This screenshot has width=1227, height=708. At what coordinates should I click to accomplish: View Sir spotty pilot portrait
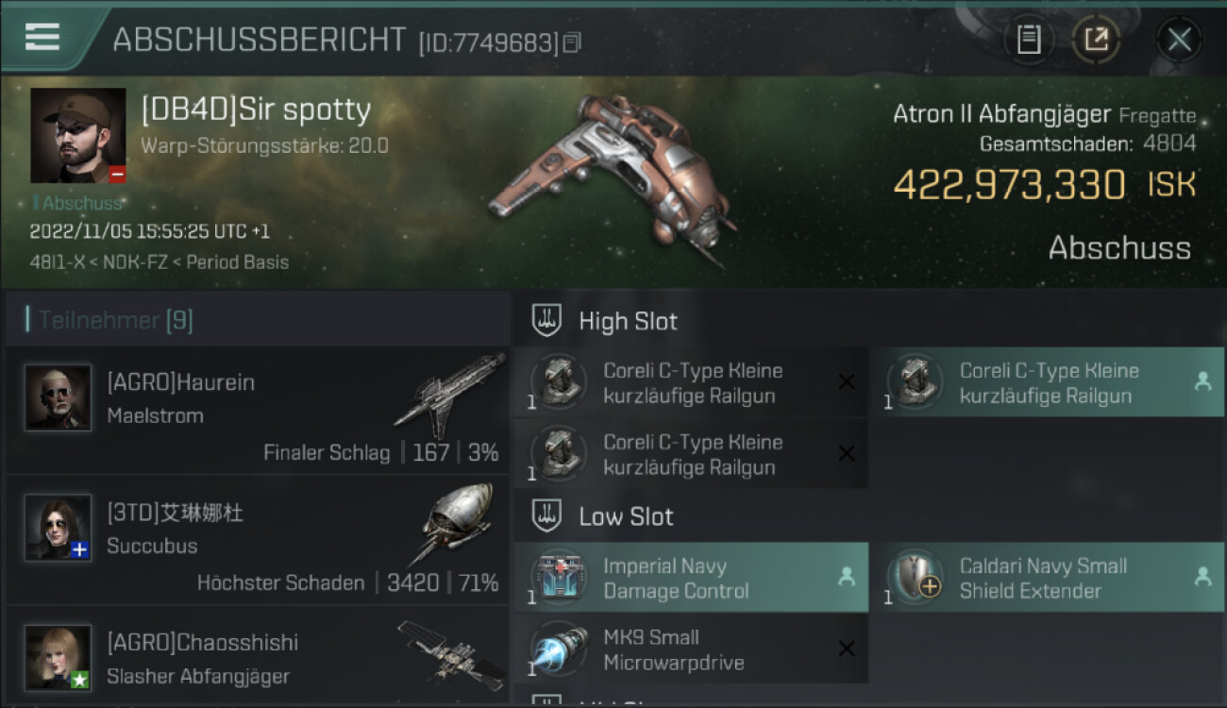coord(77,136)
